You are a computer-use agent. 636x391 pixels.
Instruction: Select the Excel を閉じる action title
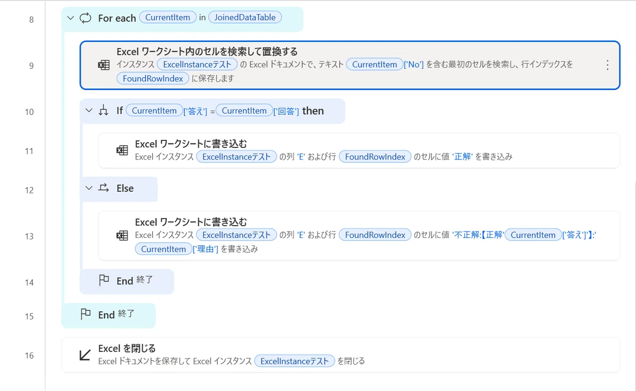coord(127,348)
